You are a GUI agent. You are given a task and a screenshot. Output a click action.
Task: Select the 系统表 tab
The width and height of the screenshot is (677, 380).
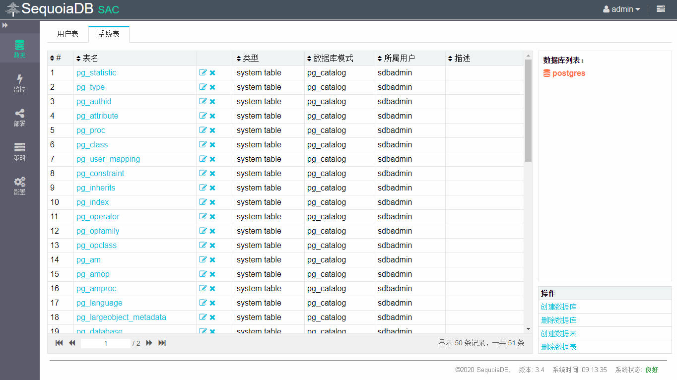click(x=109, y=34)
